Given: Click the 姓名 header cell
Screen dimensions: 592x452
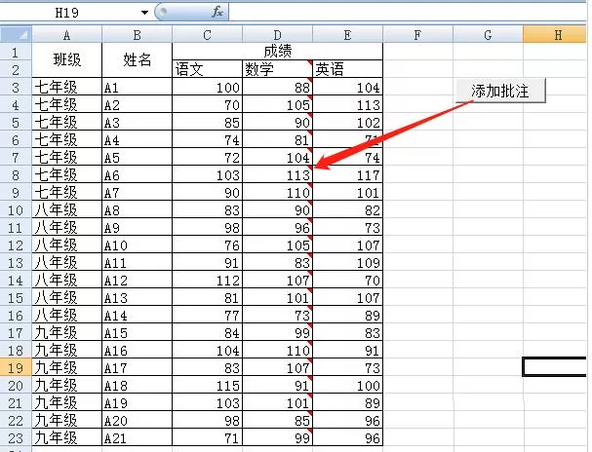Looking at the screenshot, I should click(138, 60).
